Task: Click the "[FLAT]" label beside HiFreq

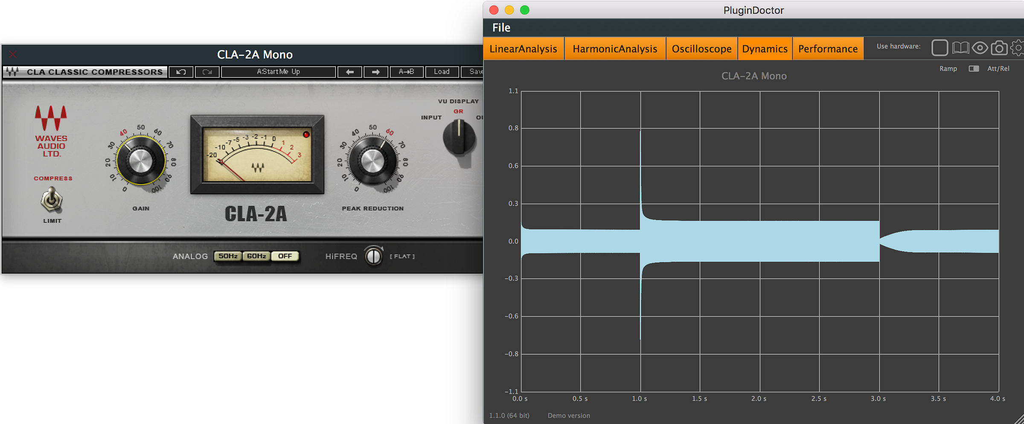Action: click(x=402, y=256)
